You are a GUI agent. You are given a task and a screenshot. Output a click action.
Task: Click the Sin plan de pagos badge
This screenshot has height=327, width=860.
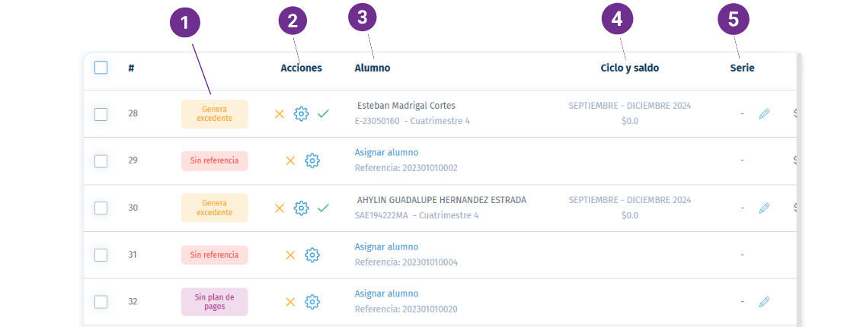pyautogui.click(x=215, y=302)
